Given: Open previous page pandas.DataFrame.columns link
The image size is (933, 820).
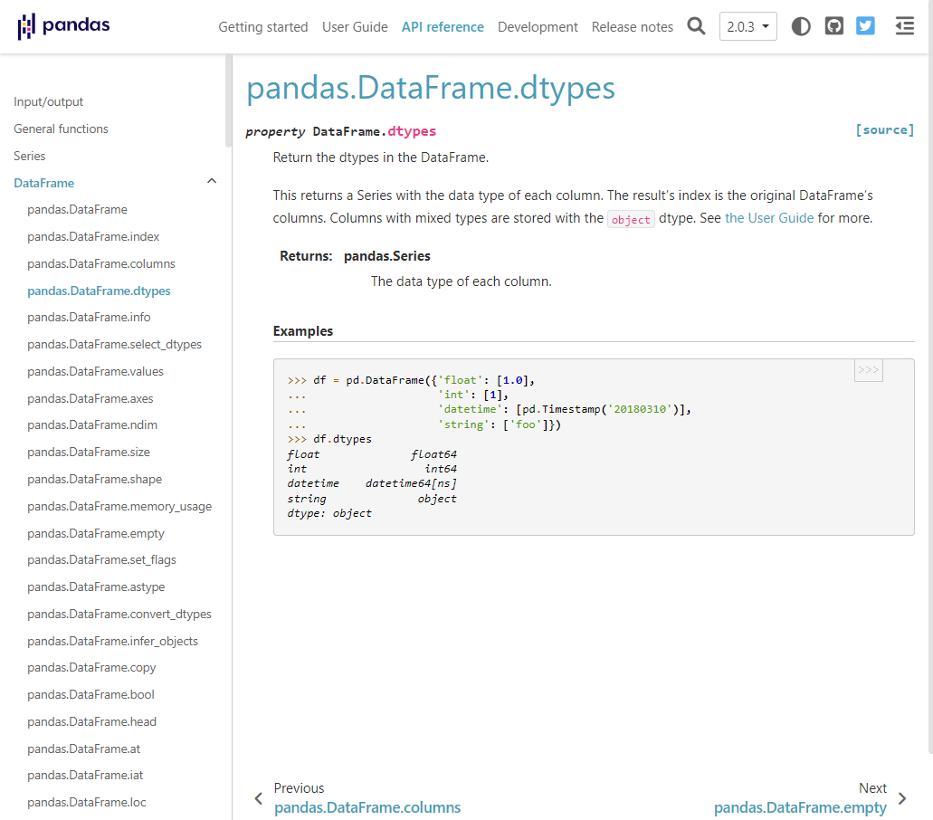Looking at the screenshot, I should (367, 807).
